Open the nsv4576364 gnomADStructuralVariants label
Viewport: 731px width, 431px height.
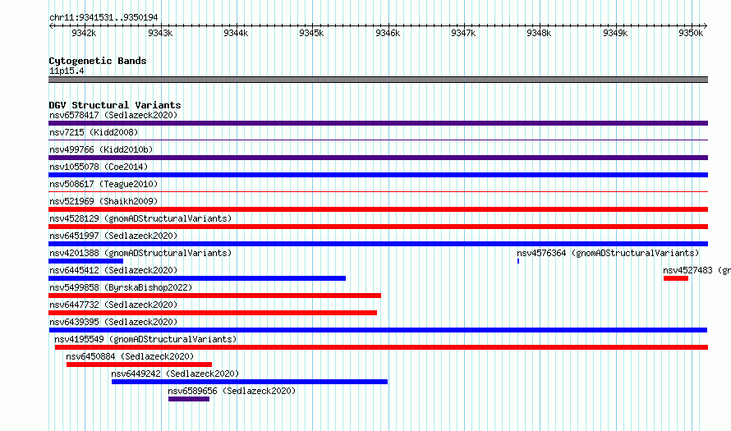tap(608, 253)
